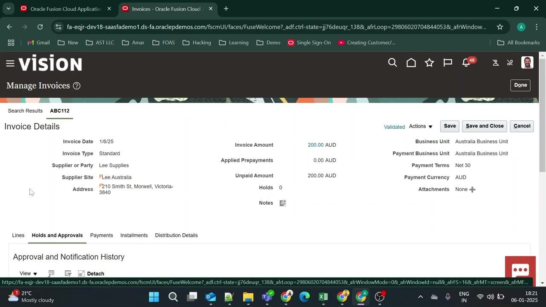Screen dimensions: 546x307
Task: Add attachment with plus icon
Action: [x=472, y=189]
